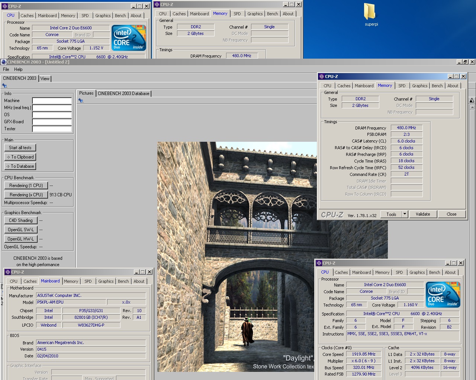Run the Rendering (1 CPU) benchmark
Screen dimensions: 476x380
coord(26,186)
